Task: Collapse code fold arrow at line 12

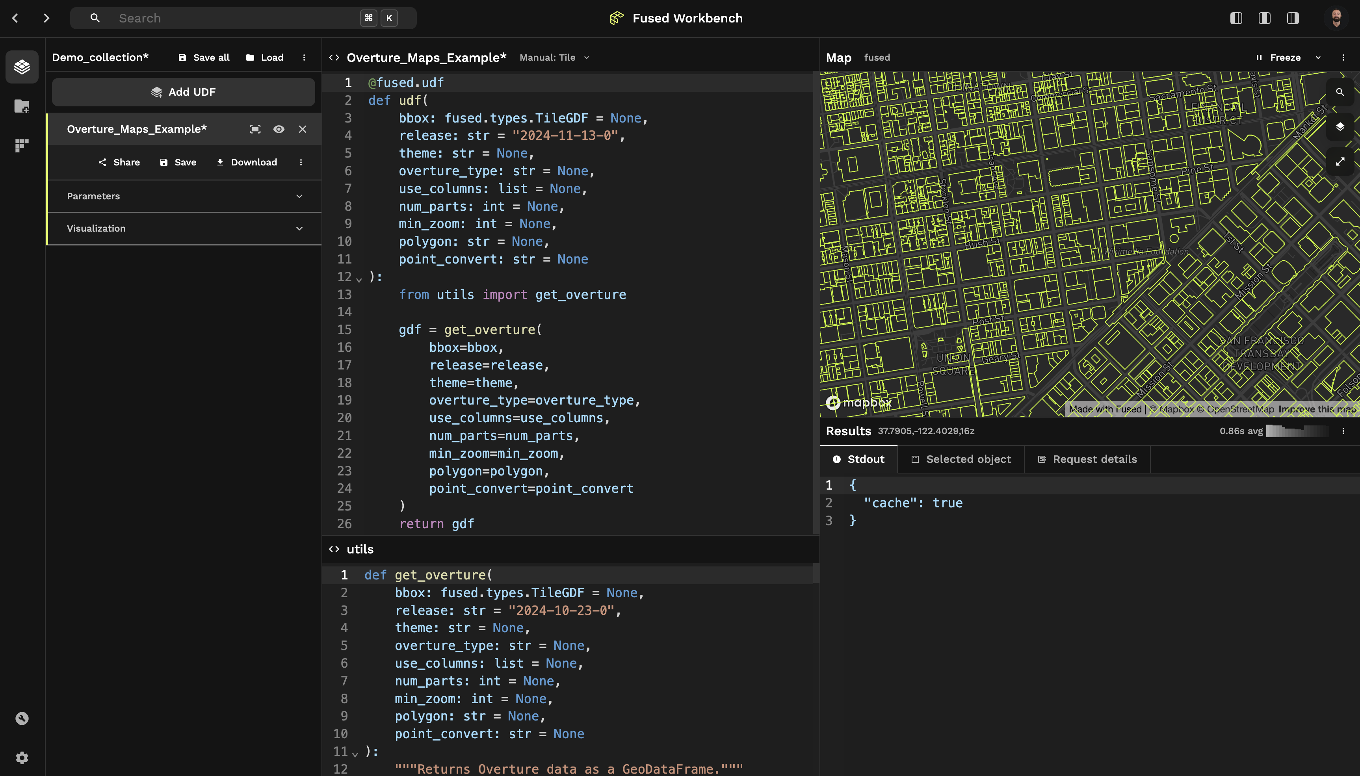Action: pyautogui.click(x=359, y=279)
